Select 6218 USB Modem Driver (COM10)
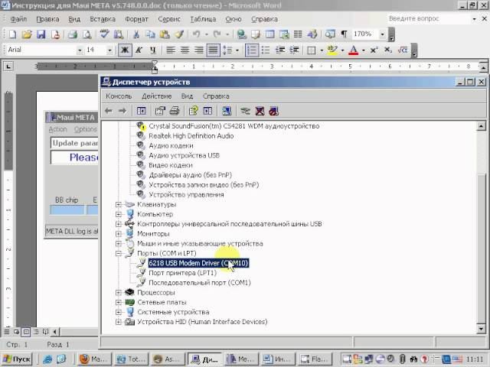 tap(198, 263)
